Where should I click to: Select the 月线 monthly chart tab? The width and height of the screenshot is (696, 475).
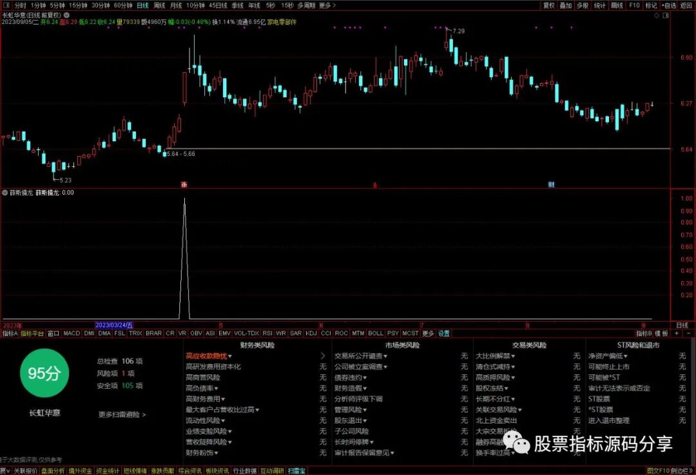point(176,5)
